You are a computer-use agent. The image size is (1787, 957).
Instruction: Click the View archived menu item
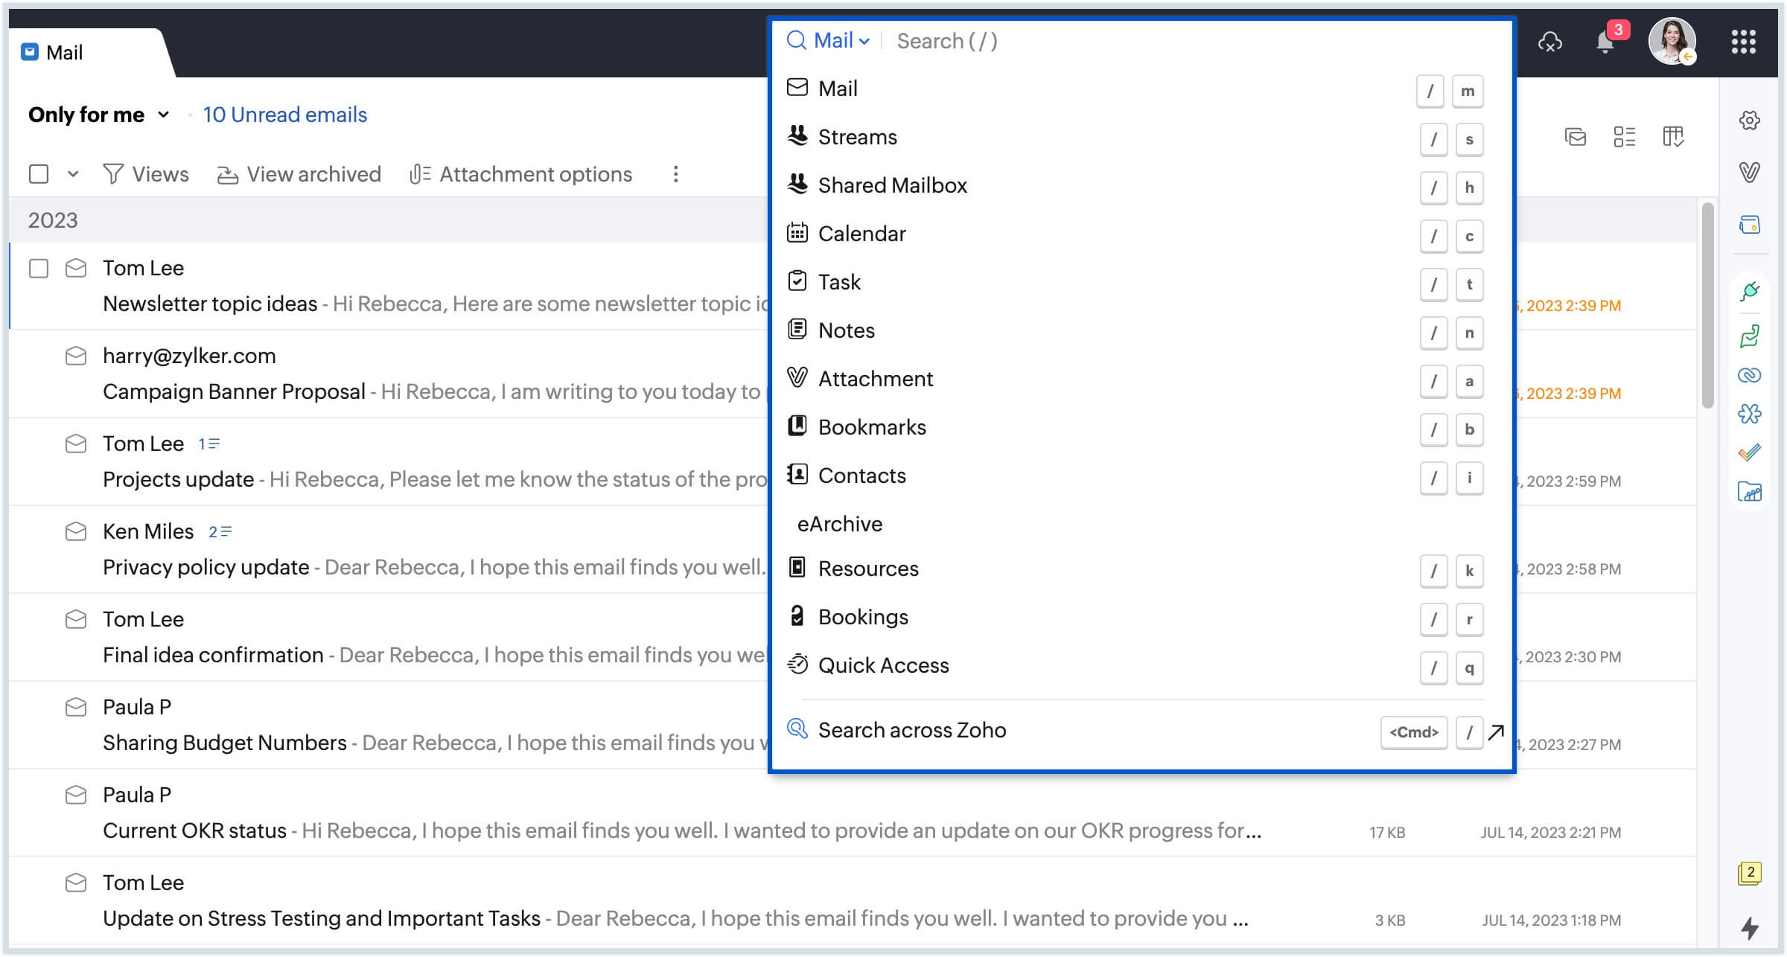300,173
